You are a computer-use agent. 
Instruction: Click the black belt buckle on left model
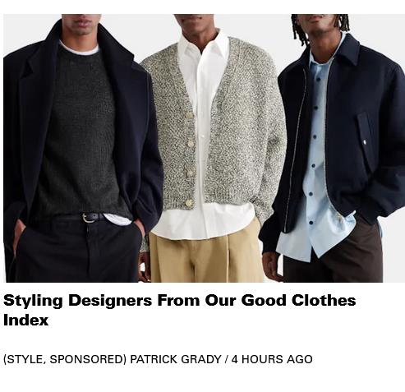click(x=88, y=218)
